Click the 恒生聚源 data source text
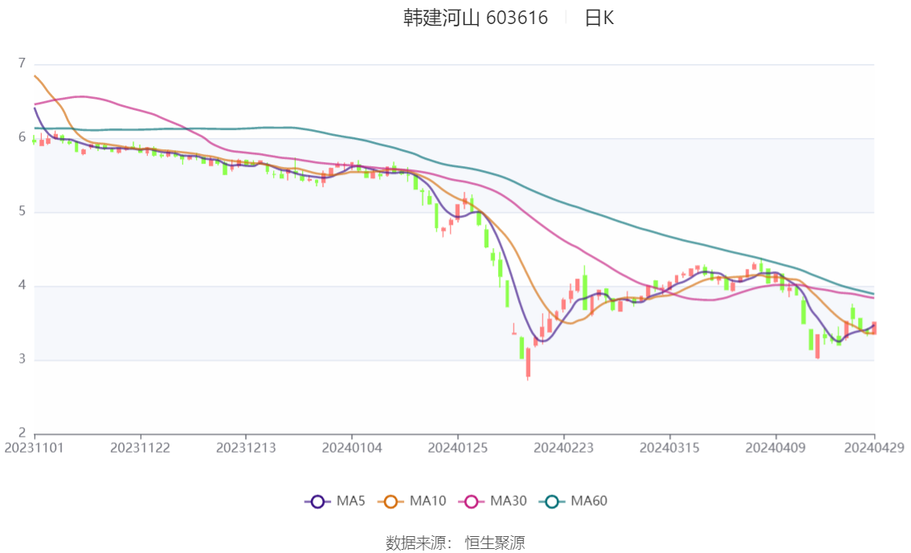 tap(495, 543)
